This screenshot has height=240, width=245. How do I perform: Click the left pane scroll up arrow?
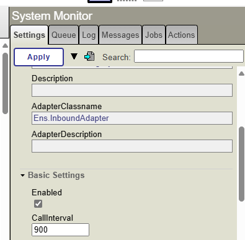pyautogui.click(x=5, y=46)
